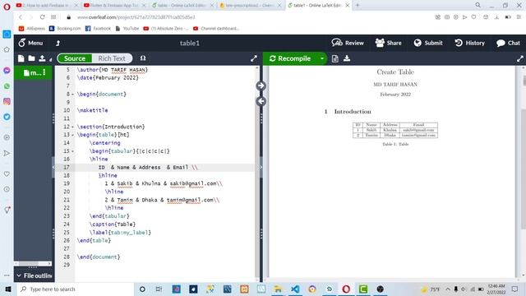
Task: Click the sakib@gmail.com text in line 19
Action: (x=193, y=183)
